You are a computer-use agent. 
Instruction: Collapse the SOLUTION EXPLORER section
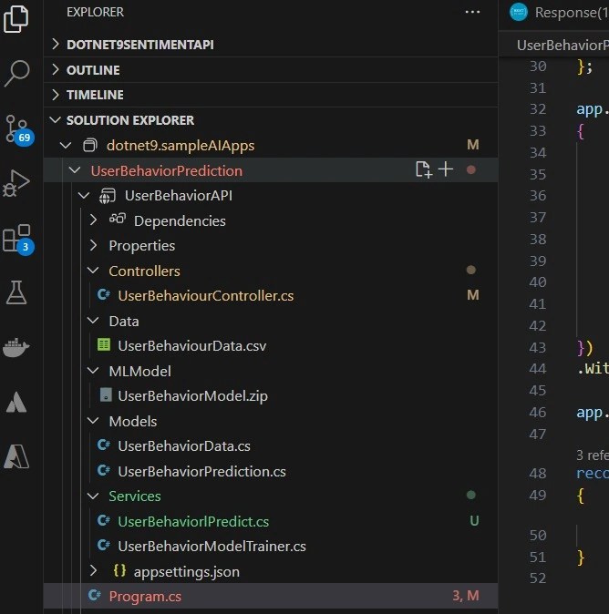(x=56, y=120)
